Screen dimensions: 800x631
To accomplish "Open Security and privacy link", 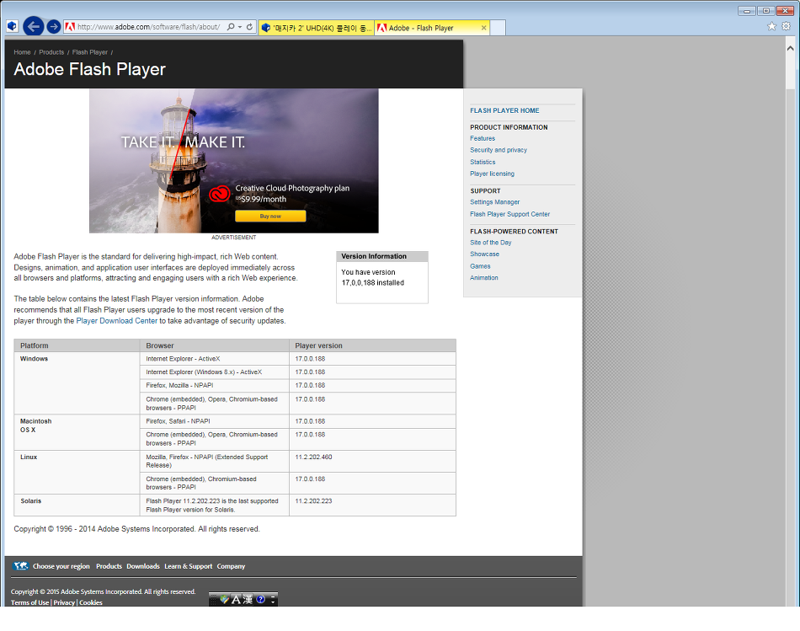I will click(x=499, y=150).
